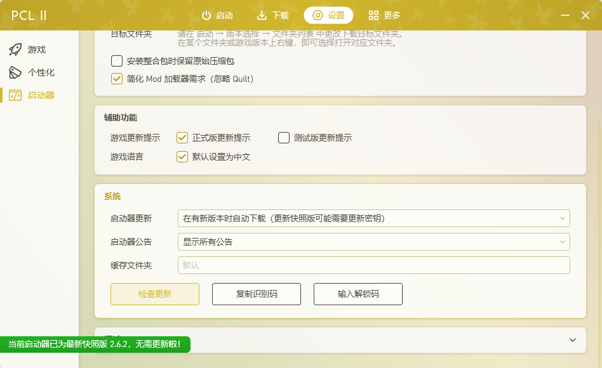Screen dimensions: 602x368
Task: Toggle 默认设置为中文 setting
Action: pos(182,157)
